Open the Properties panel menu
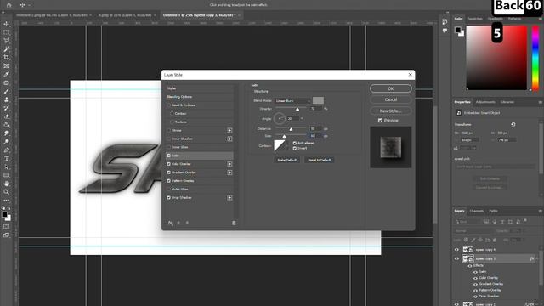 click(541, 102)
